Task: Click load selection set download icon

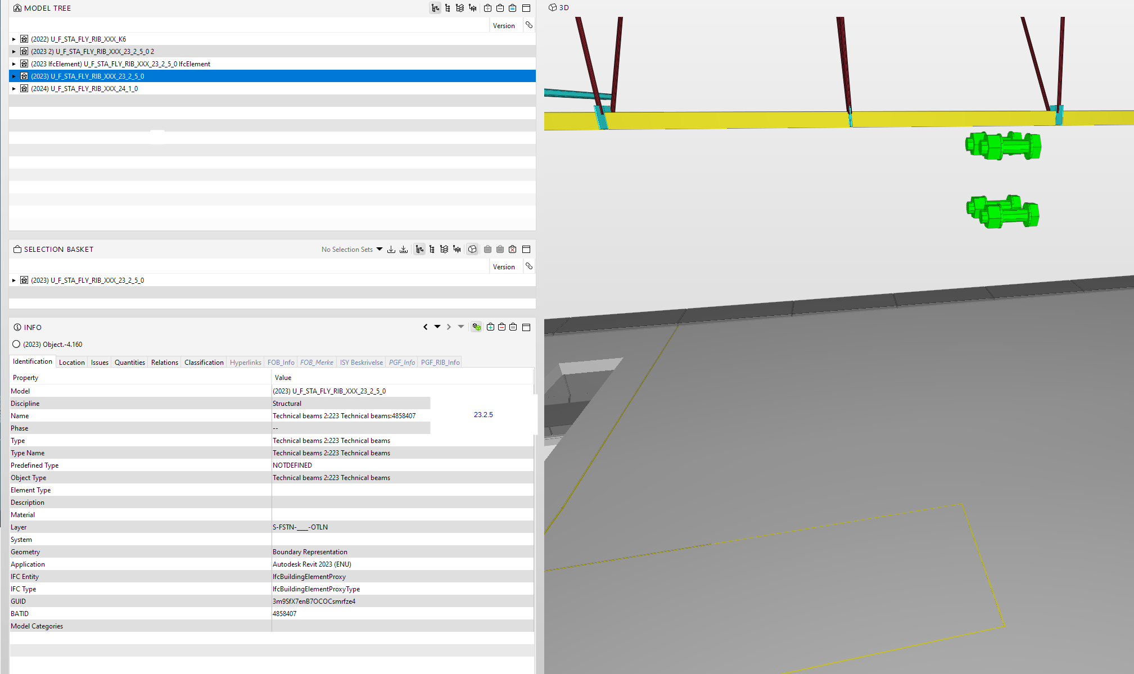Action: (x=391, y=249)
